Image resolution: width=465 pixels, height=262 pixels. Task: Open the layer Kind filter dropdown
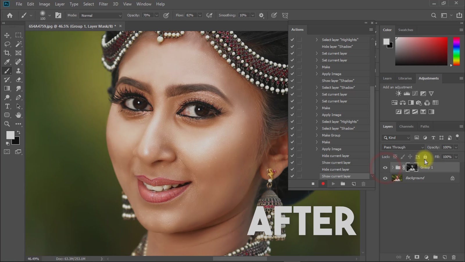[396, 138]
